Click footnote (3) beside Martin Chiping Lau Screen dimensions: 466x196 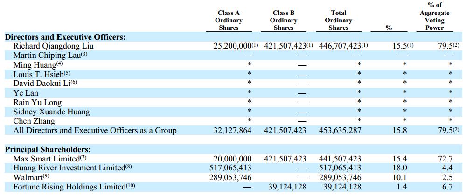[x=84, y=54]
